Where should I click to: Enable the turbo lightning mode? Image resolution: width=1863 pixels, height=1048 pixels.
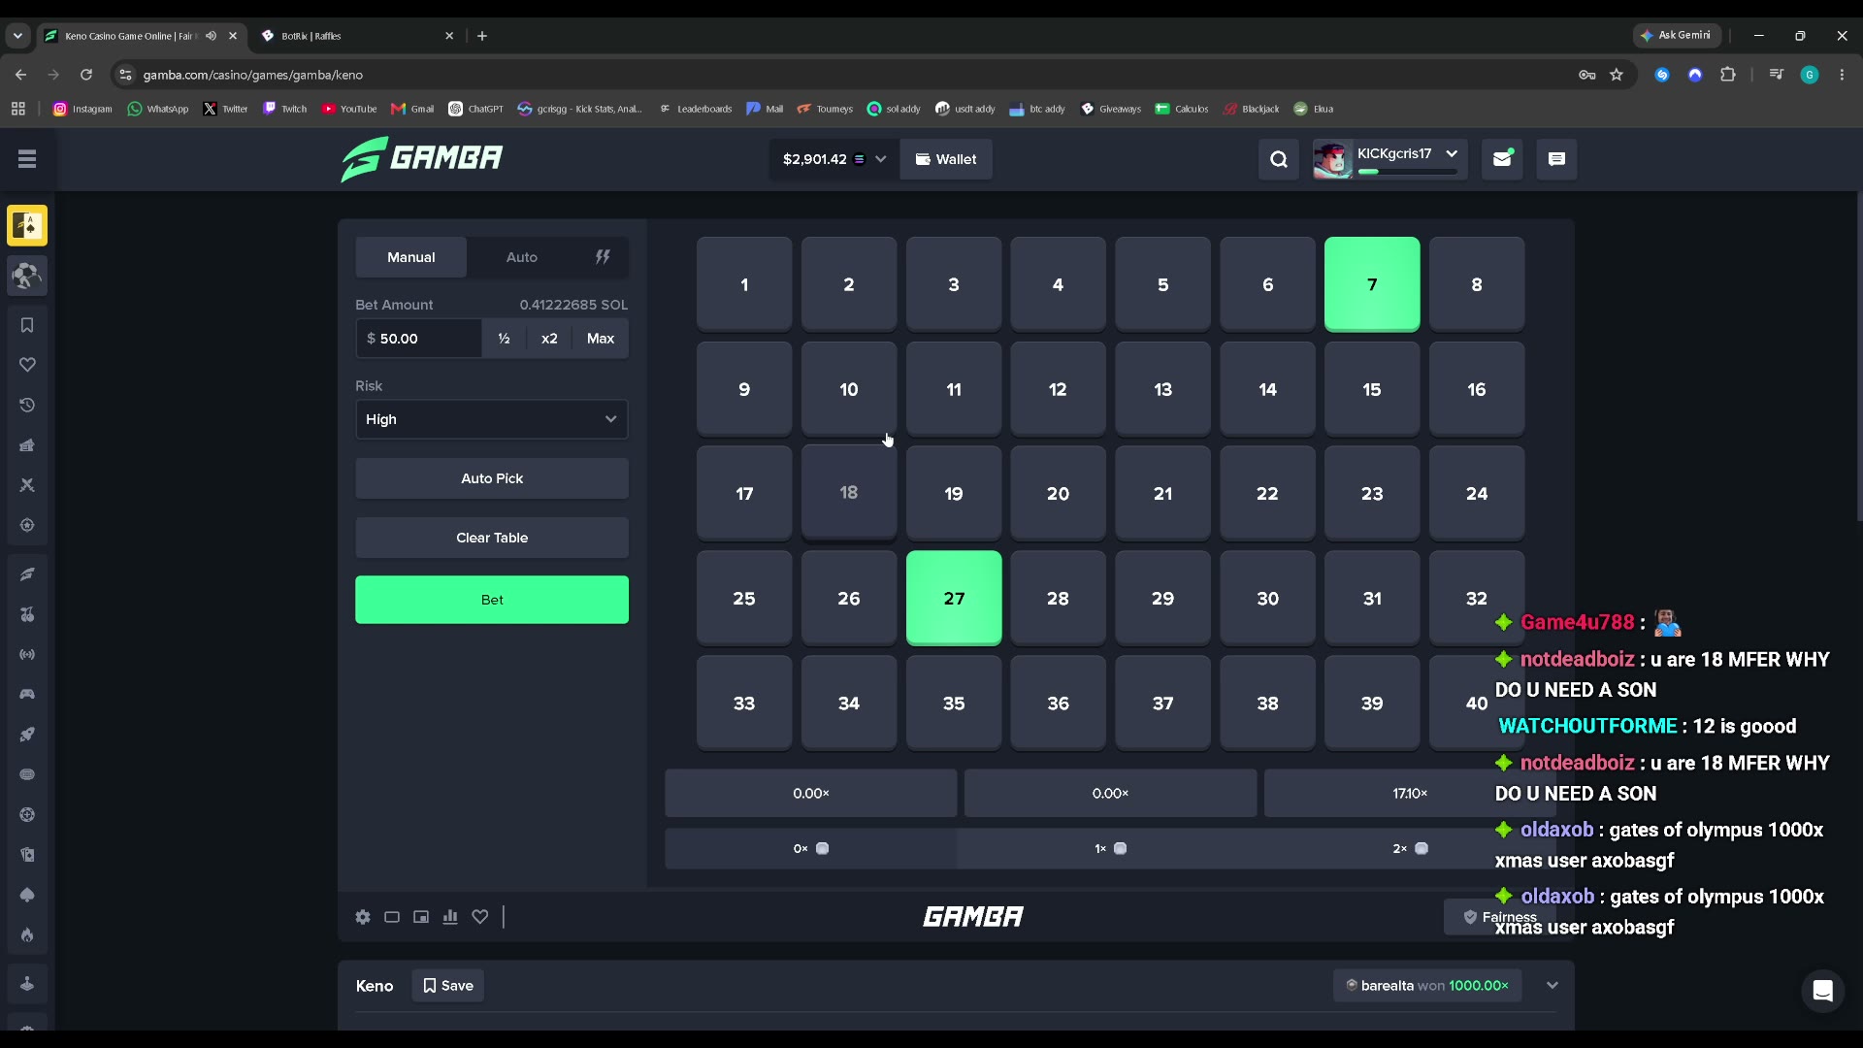click(603, 257)
